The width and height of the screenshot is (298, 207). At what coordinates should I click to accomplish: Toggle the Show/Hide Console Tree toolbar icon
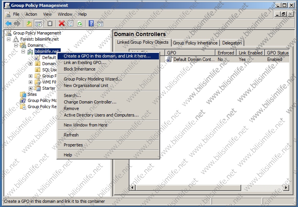point(38,23)
